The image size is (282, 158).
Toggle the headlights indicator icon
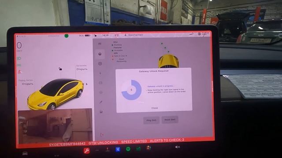click(x=19, y=58)
